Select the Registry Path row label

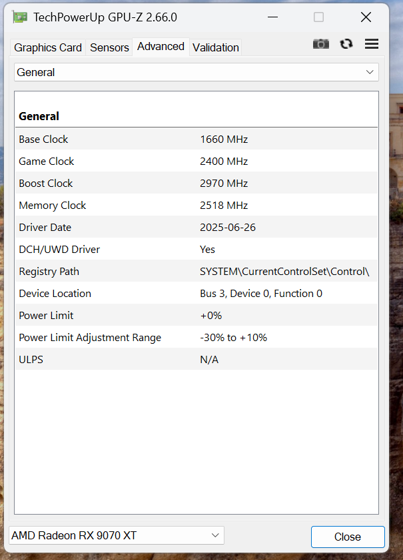49,272
